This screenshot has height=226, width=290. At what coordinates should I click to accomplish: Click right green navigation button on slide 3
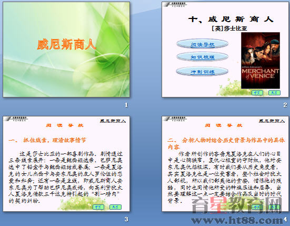[115, 207]
